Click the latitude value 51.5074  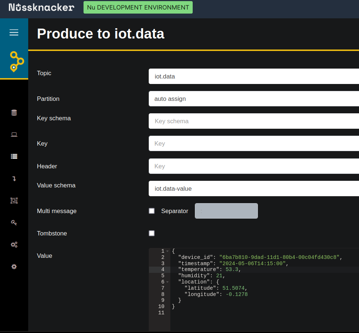233,288
